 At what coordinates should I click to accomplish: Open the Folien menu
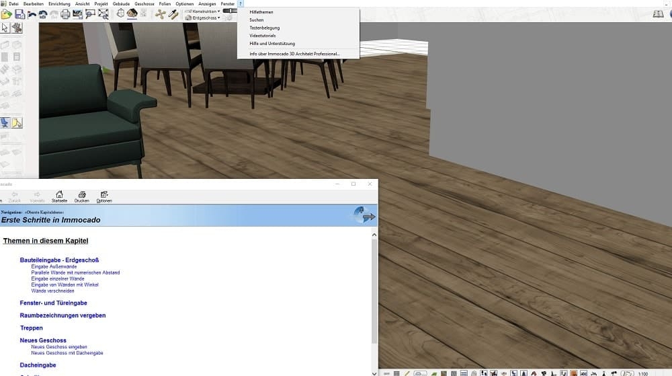pyautogui.click(x=165, y=4)
